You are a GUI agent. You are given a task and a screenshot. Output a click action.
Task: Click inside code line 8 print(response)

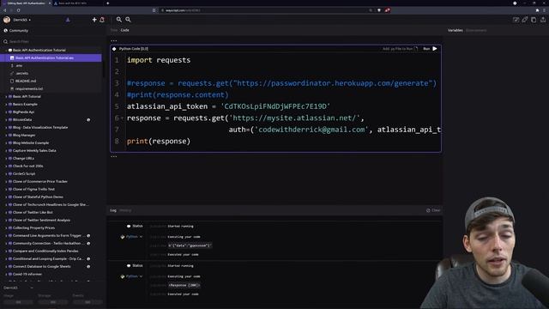159,141
